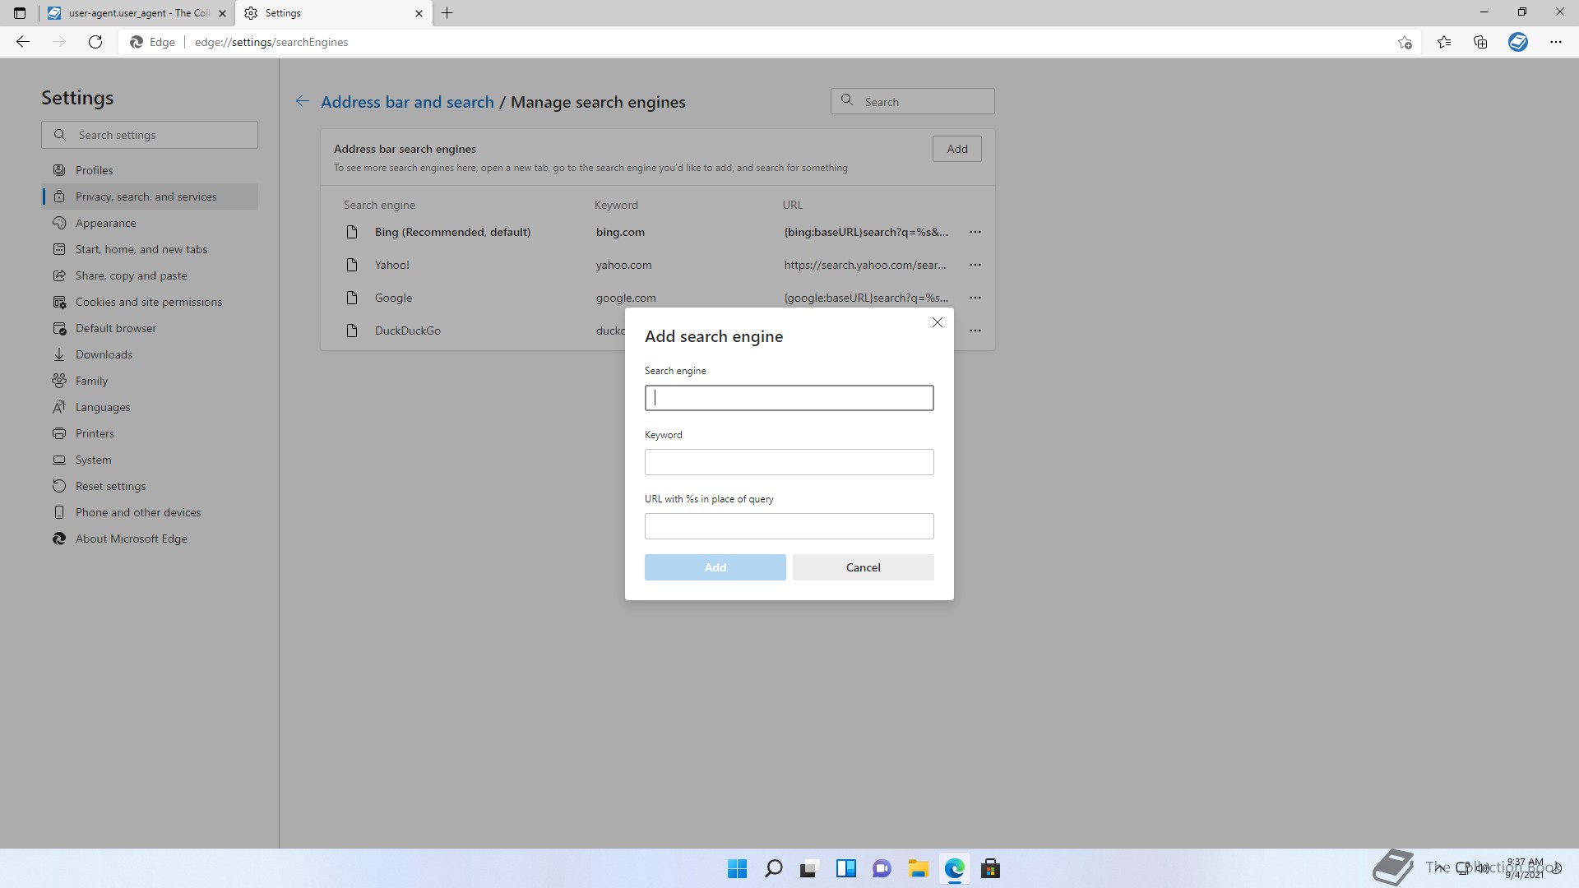Close the Add search engine dialog
1579x888 pixels.
(x=938, y=322)
